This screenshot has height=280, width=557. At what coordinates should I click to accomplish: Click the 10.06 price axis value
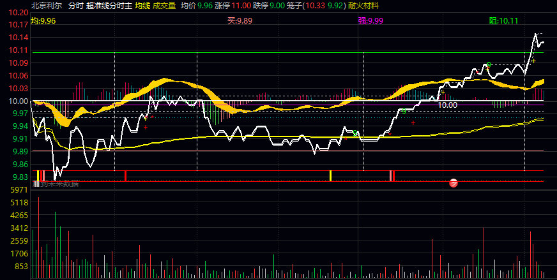pyautogui.click(x=19, y=76)
